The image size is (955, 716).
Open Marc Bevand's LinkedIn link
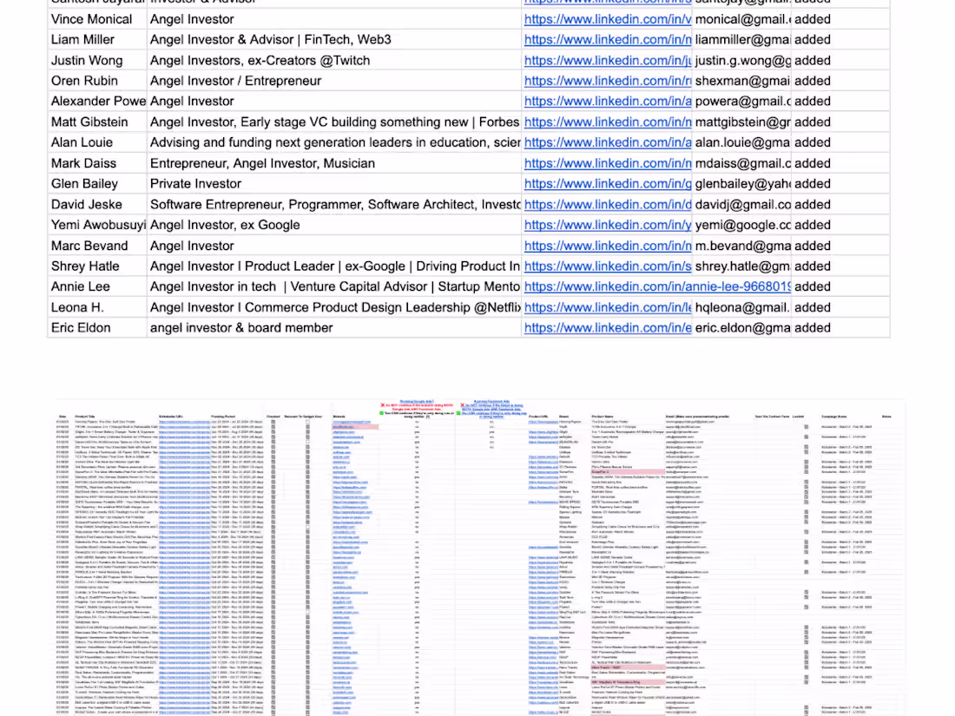point(607,246)
